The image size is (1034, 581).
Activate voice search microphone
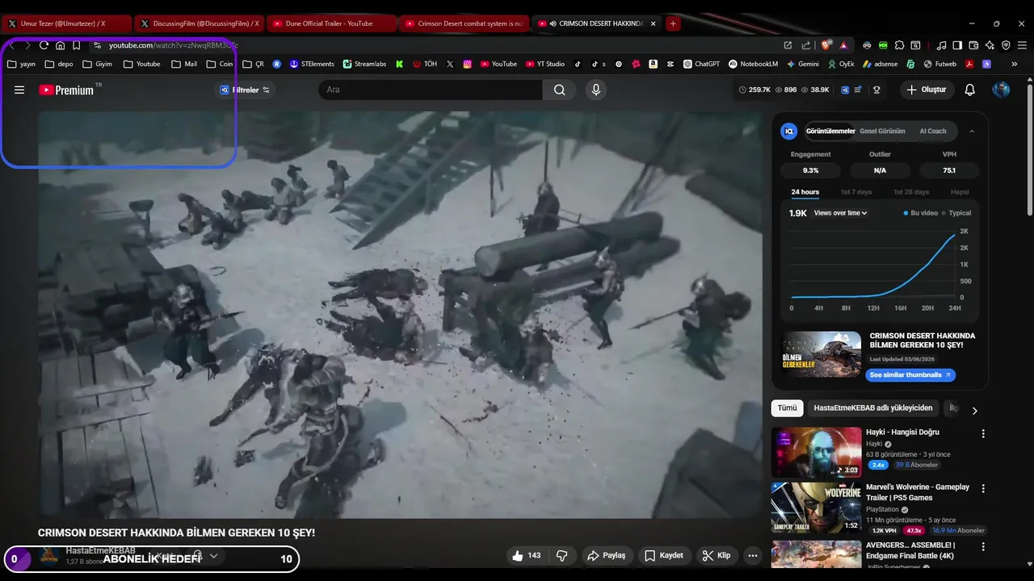click(596, 90)
